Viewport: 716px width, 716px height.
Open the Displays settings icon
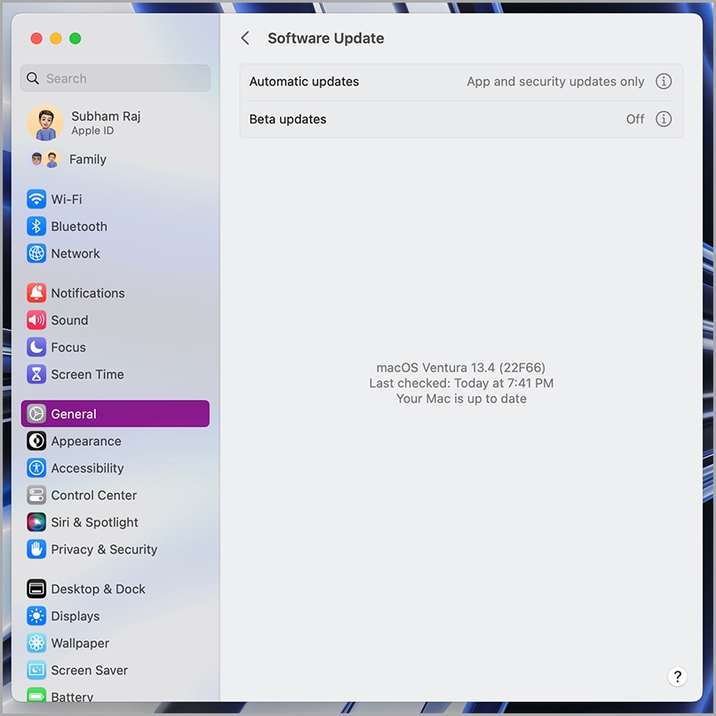(36, 617)
